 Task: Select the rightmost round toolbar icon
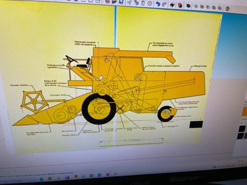pos(226,8)
